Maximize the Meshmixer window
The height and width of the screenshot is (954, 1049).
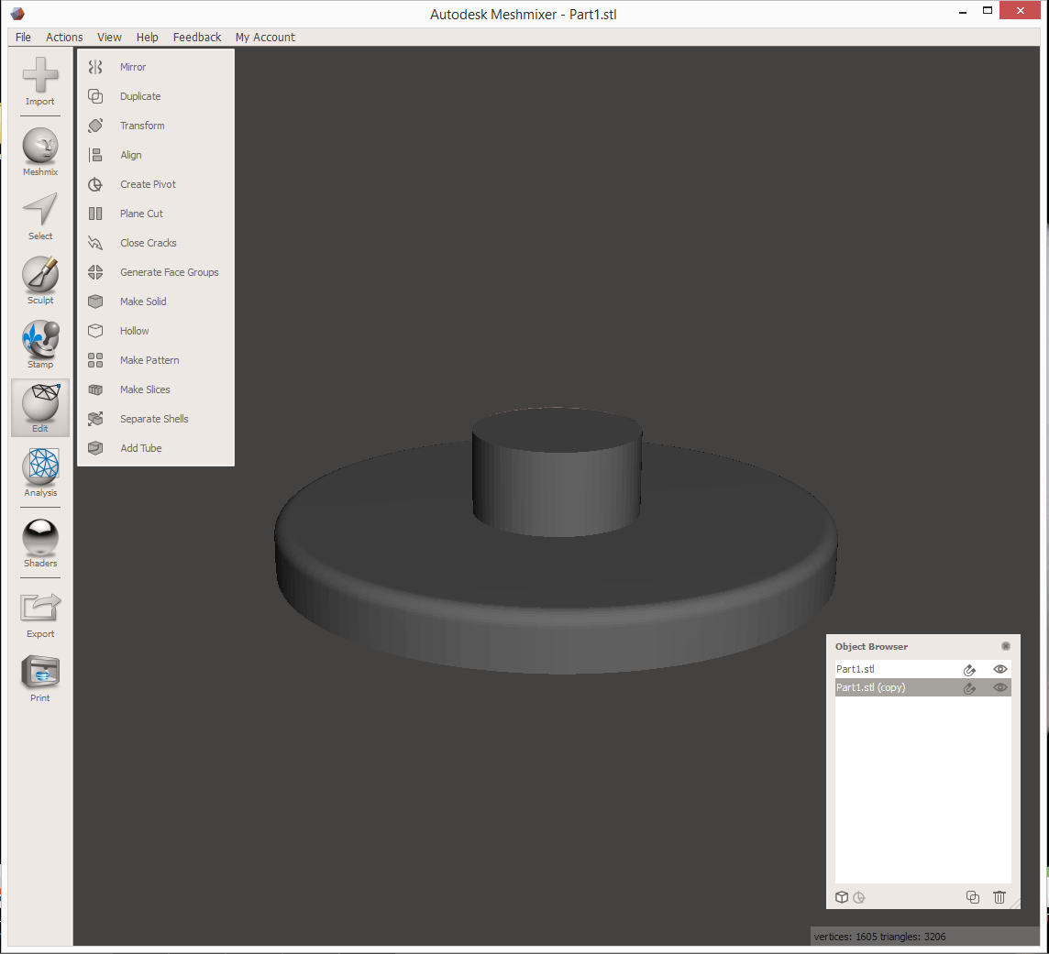(988, 11)
